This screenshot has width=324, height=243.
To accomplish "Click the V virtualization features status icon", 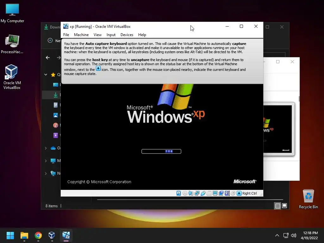I will 227,193.
